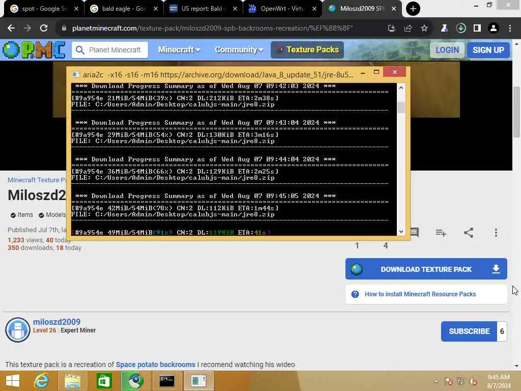Open the Space potato backrooms link

point(156,365)
